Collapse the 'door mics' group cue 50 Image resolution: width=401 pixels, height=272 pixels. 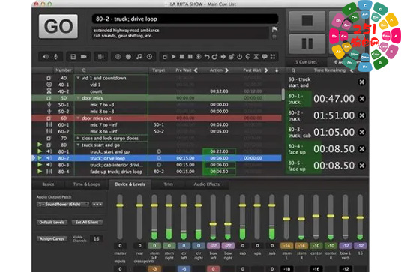pos(78,98)
